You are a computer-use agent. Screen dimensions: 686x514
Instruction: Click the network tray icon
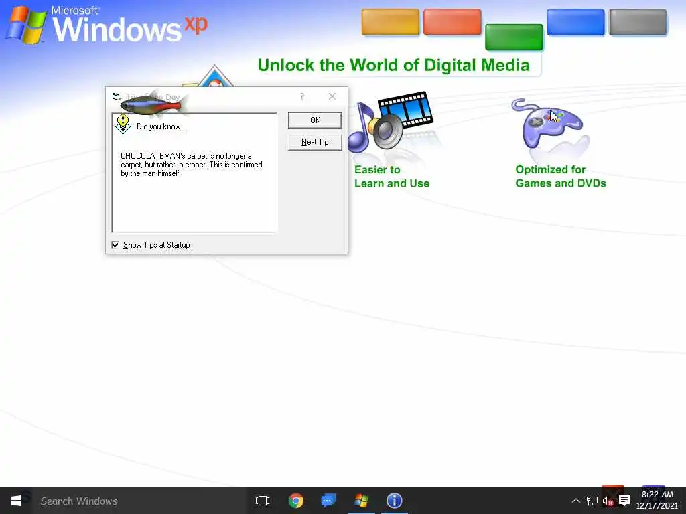(592, 501)
